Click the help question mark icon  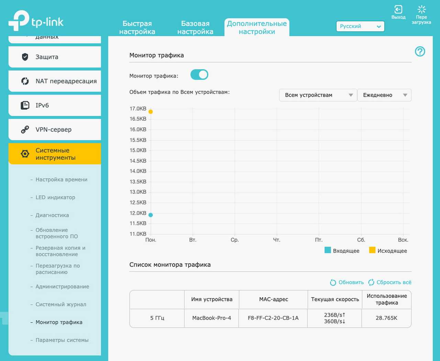point(420,52)
